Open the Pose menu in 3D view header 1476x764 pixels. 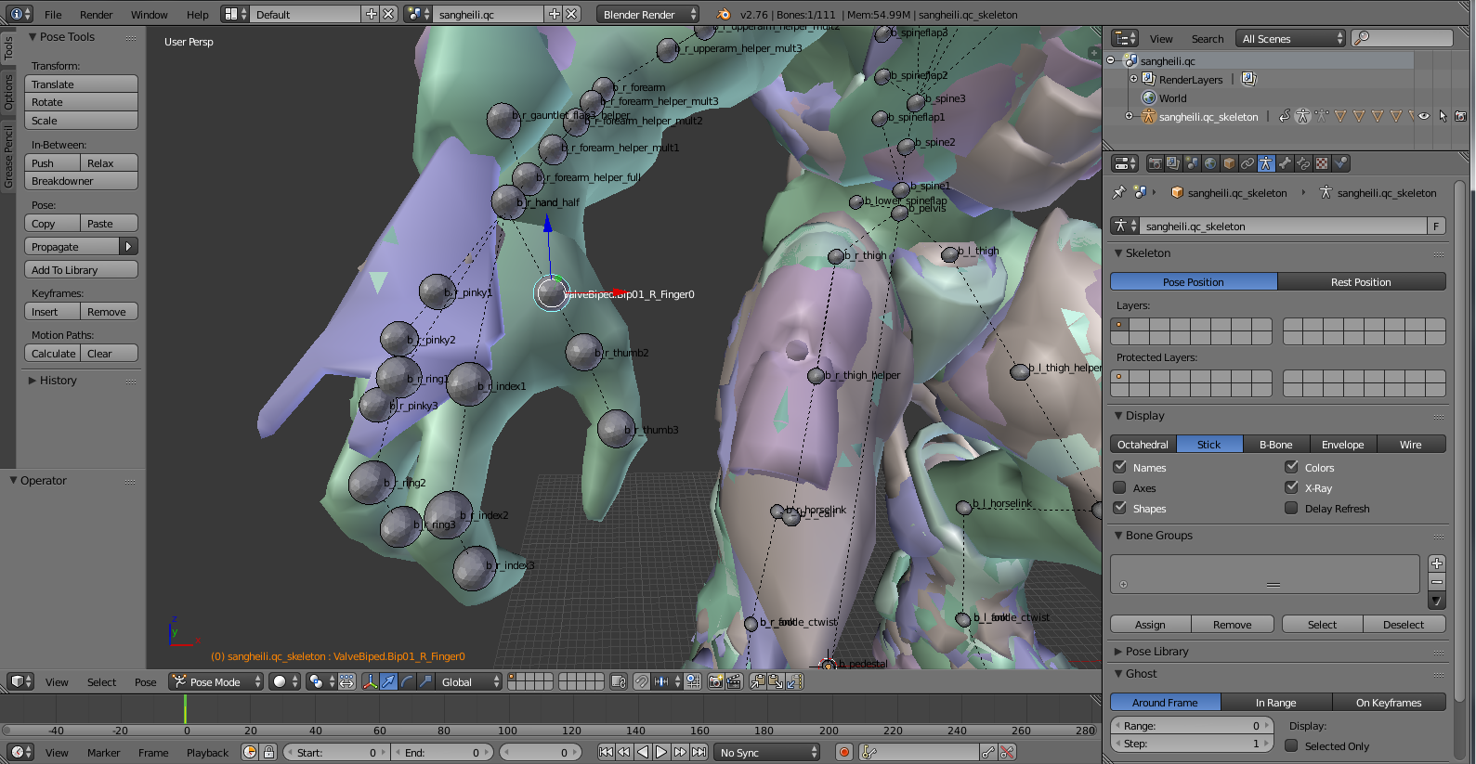145,681
